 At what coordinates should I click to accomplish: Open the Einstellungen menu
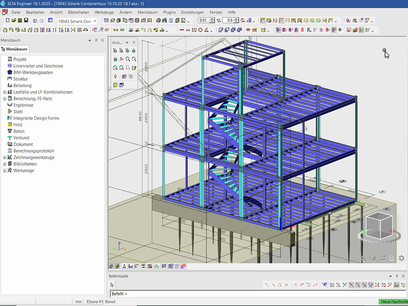coord(192,12)
